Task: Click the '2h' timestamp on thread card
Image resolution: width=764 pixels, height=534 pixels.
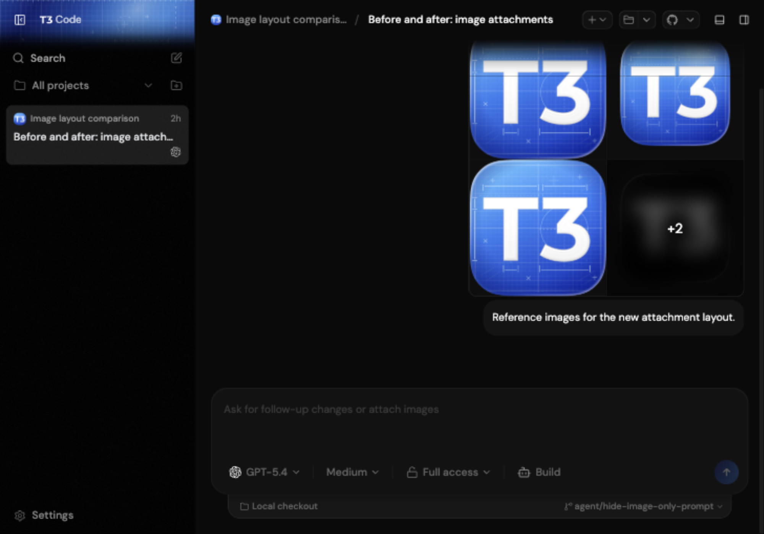Action: point(176,119)
